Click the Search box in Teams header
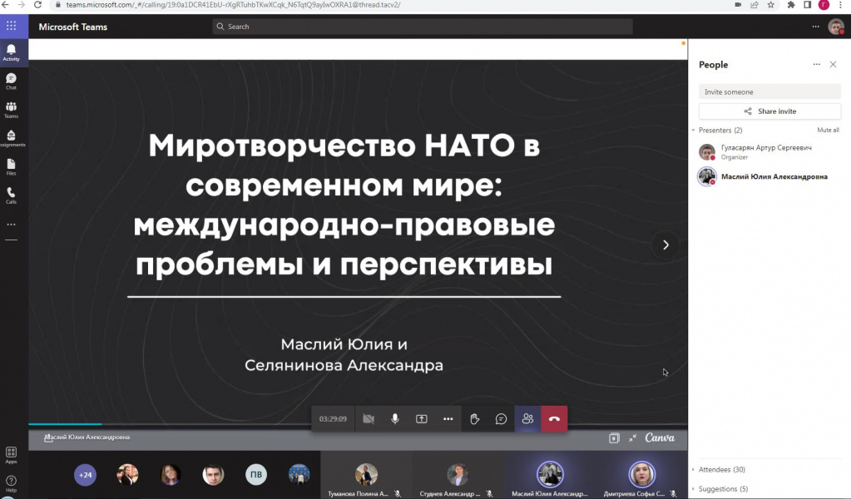 click(x=423, y=27)
